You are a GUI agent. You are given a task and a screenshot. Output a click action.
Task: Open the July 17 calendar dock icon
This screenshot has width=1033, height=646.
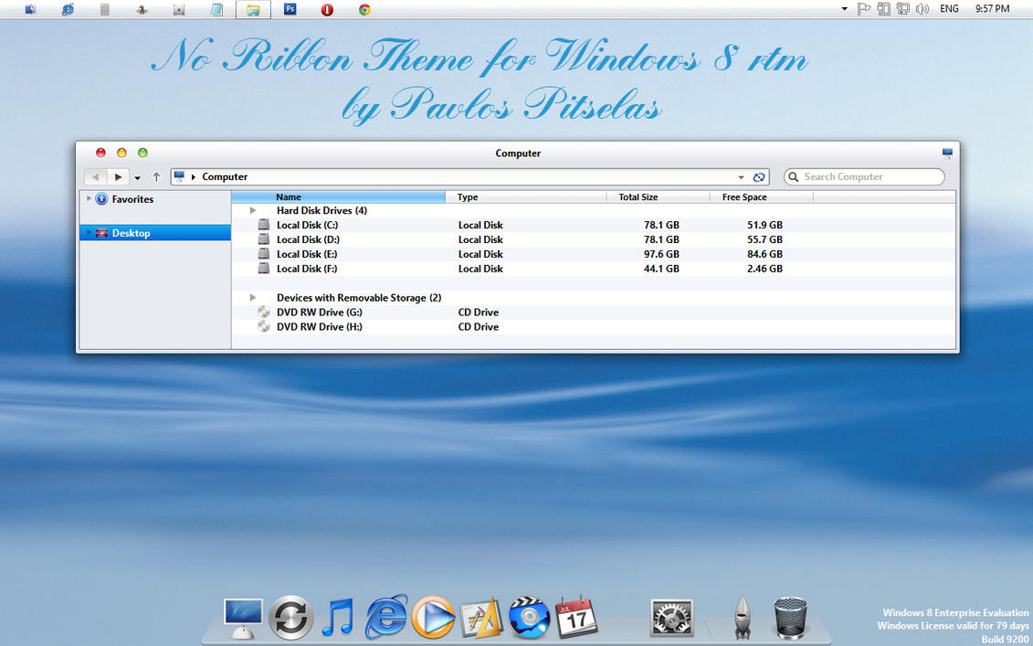click(576, 617)
